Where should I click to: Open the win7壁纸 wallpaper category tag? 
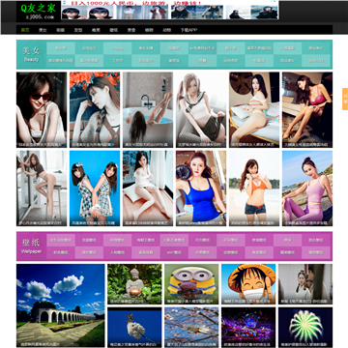(x=174, y=252)
